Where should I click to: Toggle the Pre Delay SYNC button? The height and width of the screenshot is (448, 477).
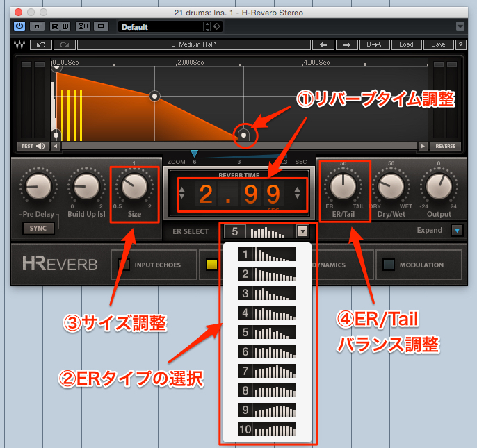(x=38, y=229)
